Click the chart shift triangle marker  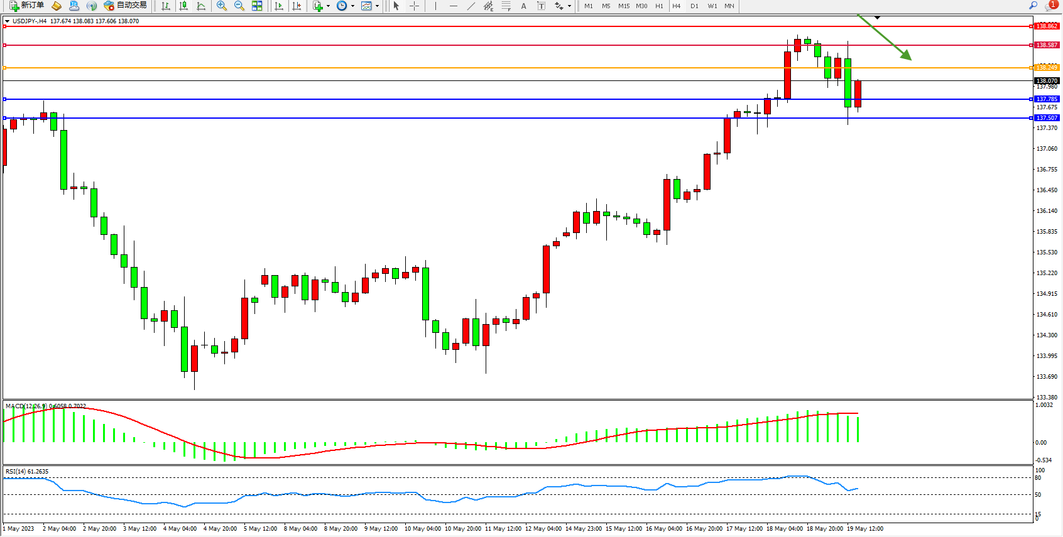click(878, 18)
